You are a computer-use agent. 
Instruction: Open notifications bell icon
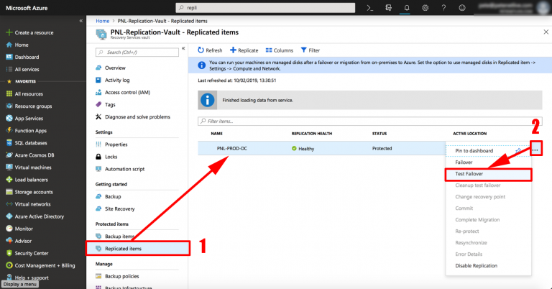click(x=407, y=8)
